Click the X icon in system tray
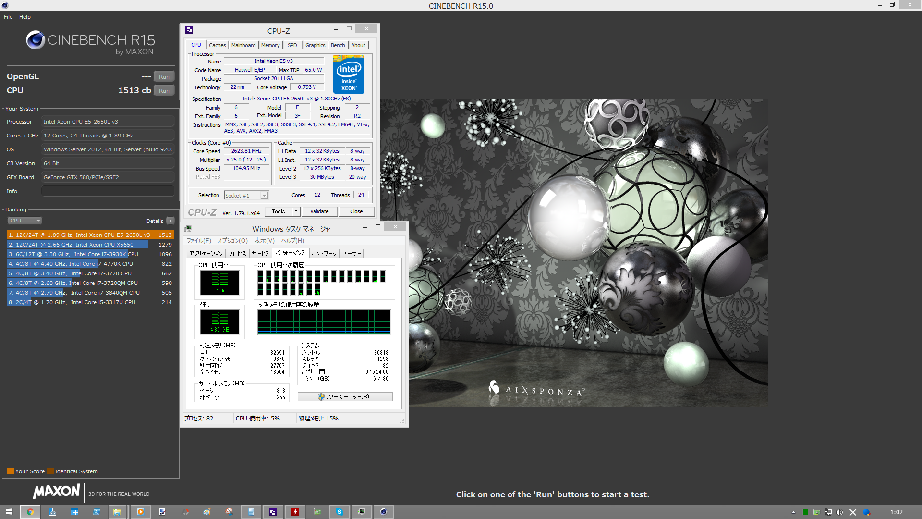922x519 pixels. point(853,512)
